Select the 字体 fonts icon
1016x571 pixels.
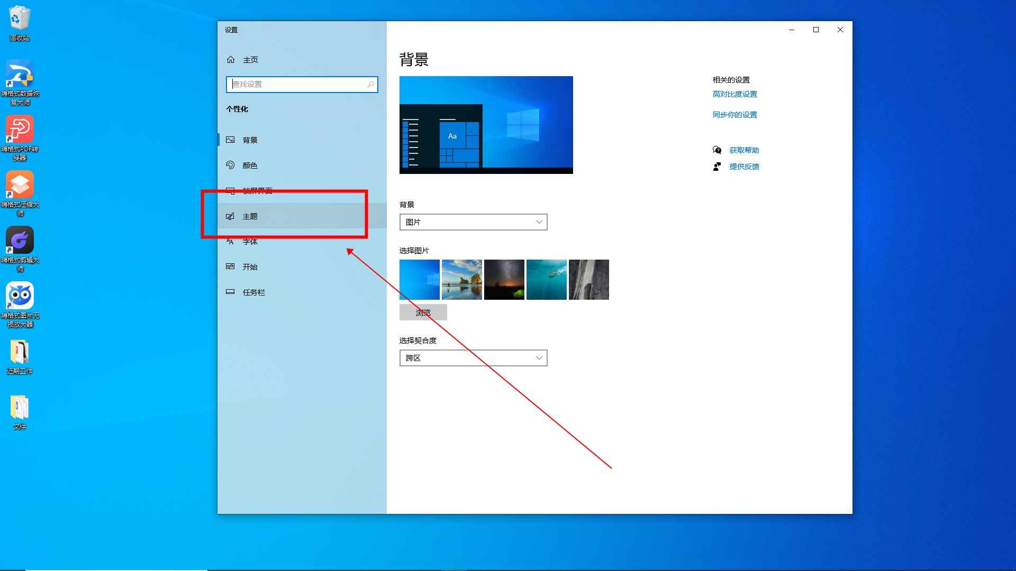[231, 241]
